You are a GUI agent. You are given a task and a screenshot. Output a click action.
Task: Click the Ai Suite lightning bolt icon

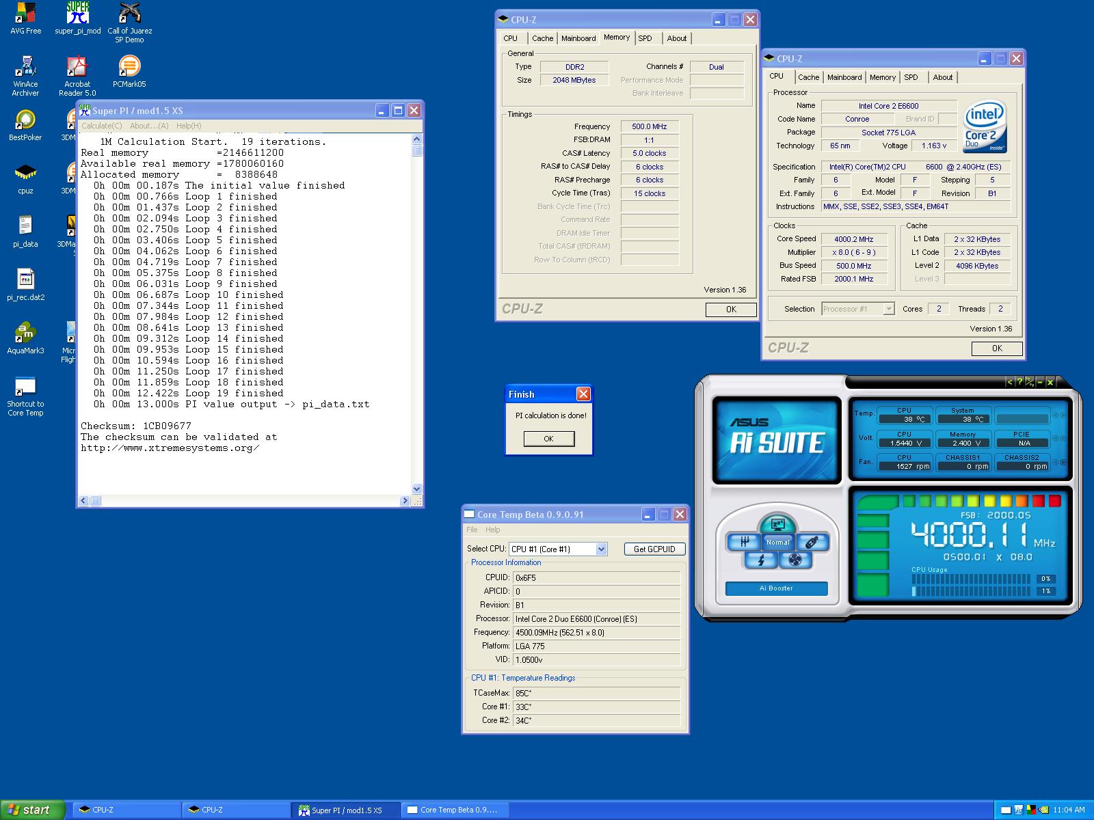[761, 560]
